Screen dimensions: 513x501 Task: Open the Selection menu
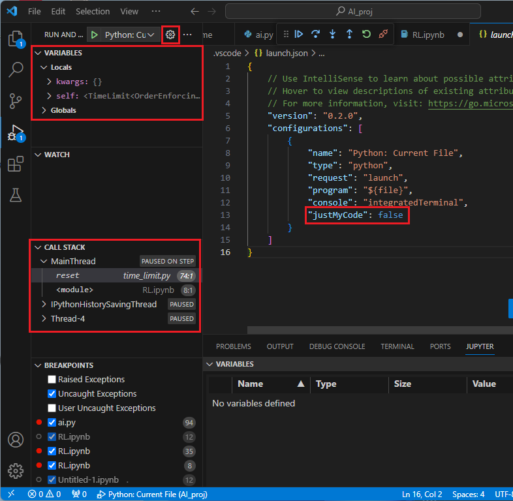click(x=93, y=12)
